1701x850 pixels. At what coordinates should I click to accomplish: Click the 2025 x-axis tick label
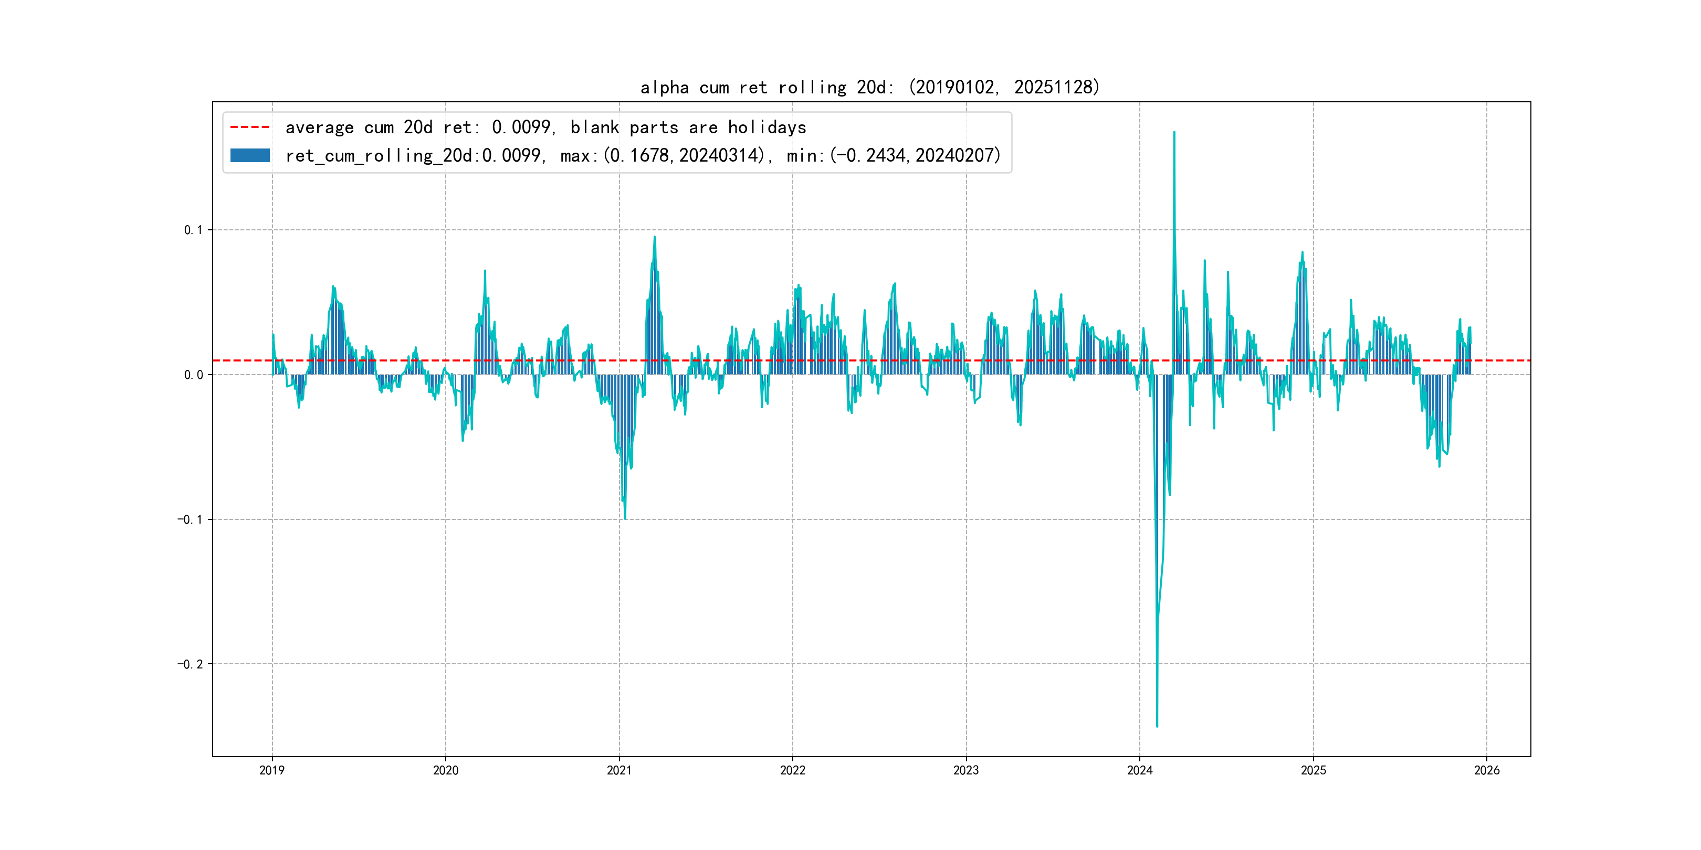pyautogui.click(x=1314, y=770)
